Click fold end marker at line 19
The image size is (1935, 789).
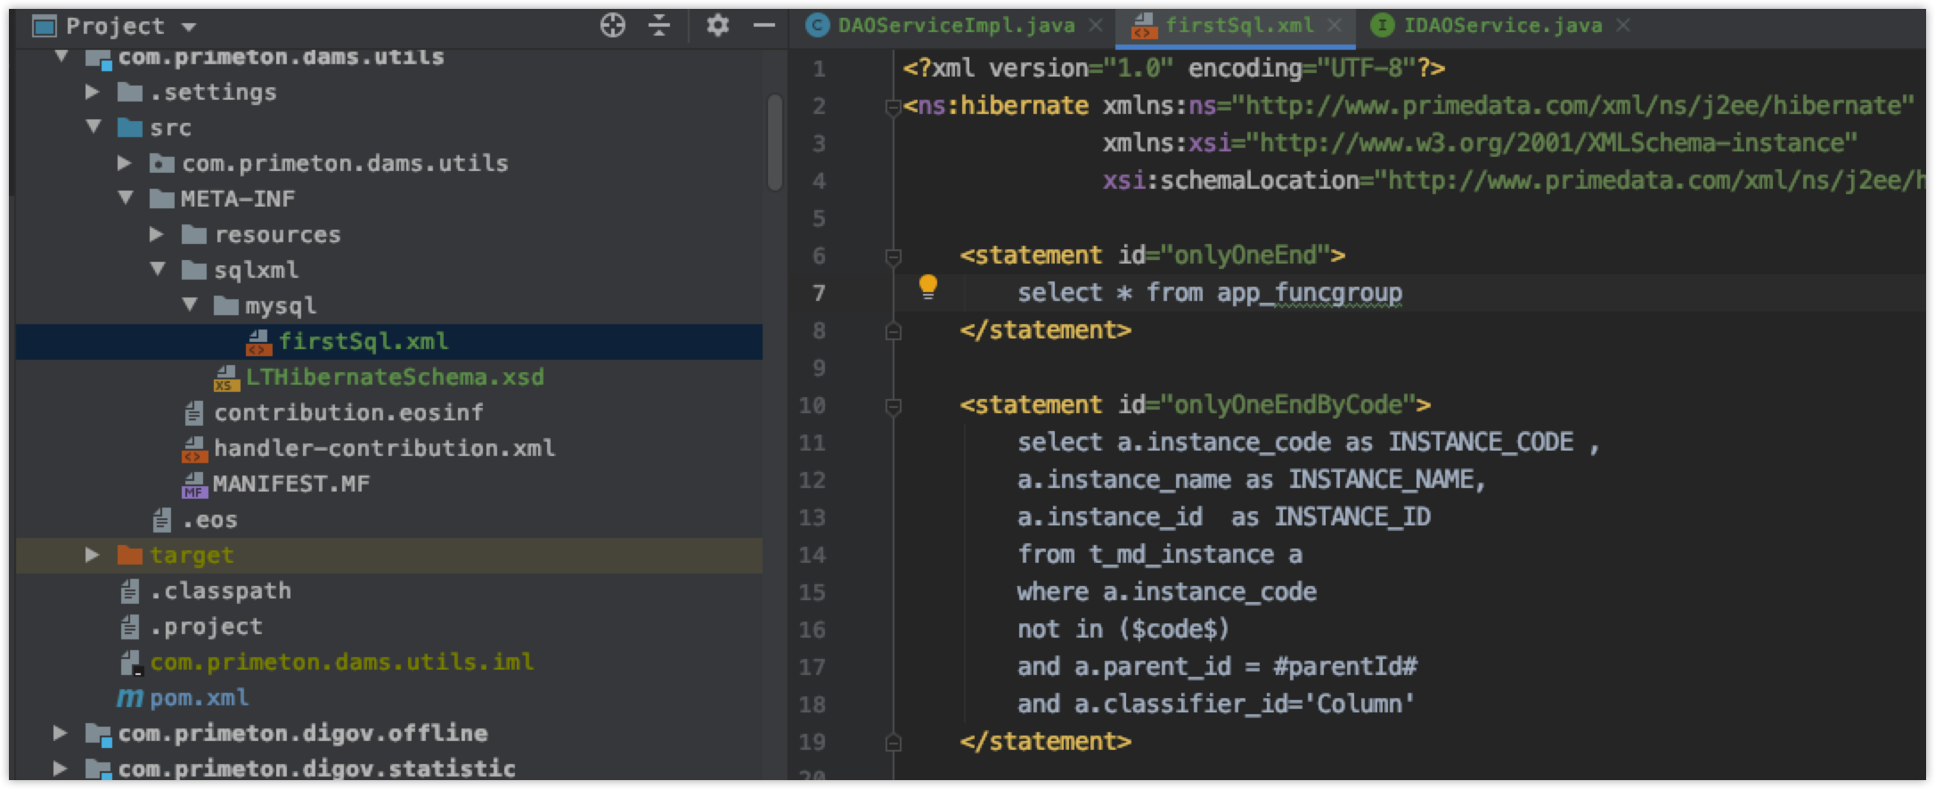(x=893, y=742)
